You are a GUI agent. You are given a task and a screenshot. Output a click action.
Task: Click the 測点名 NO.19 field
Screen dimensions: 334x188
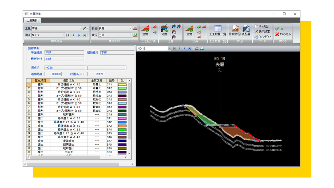tap(65, 68)
